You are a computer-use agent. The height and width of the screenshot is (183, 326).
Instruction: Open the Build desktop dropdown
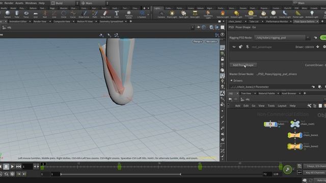tap(77, 3)
